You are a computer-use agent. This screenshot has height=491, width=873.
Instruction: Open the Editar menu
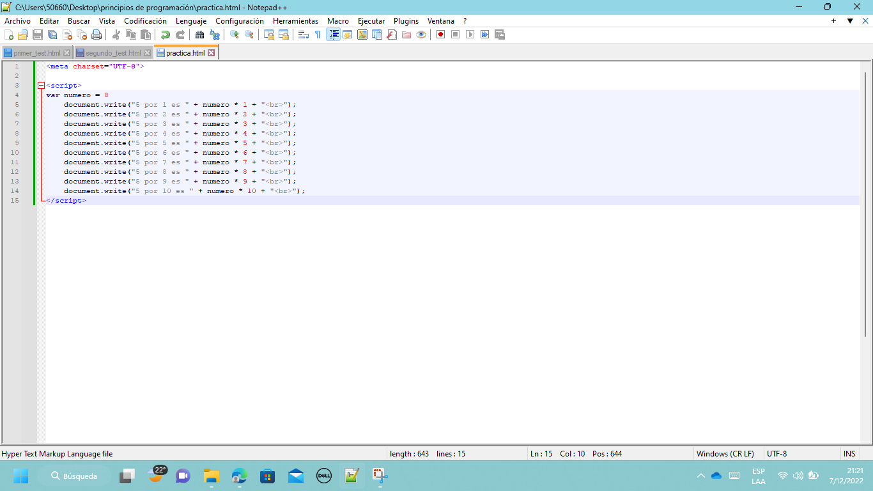coord(49,21)
